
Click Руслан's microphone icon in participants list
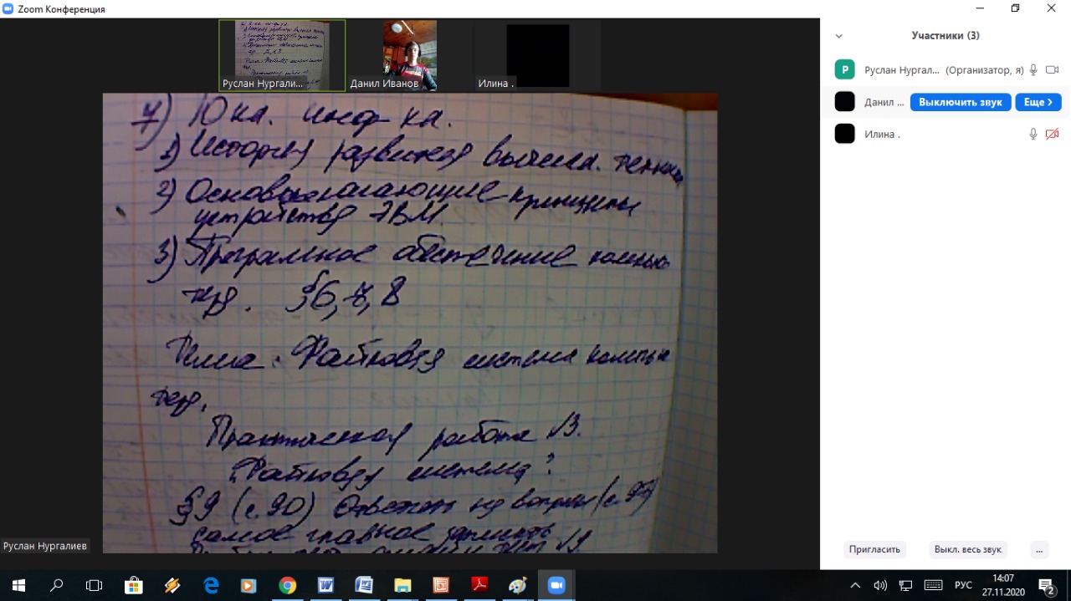(x=1033, y=70)
